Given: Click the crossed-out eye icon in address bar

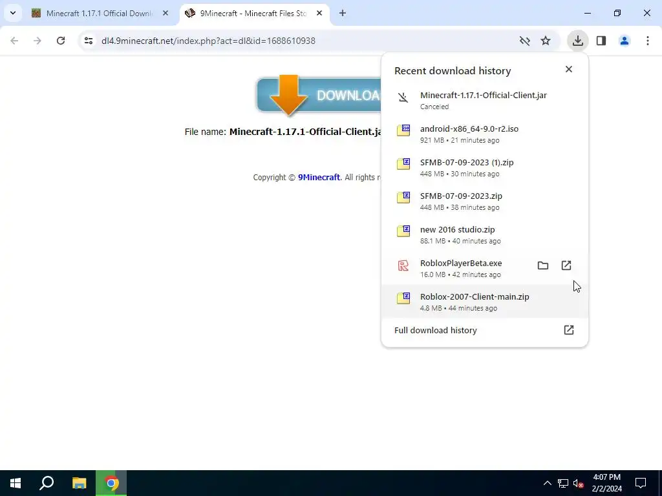Looking at the screenshot, I should point(524,41).
